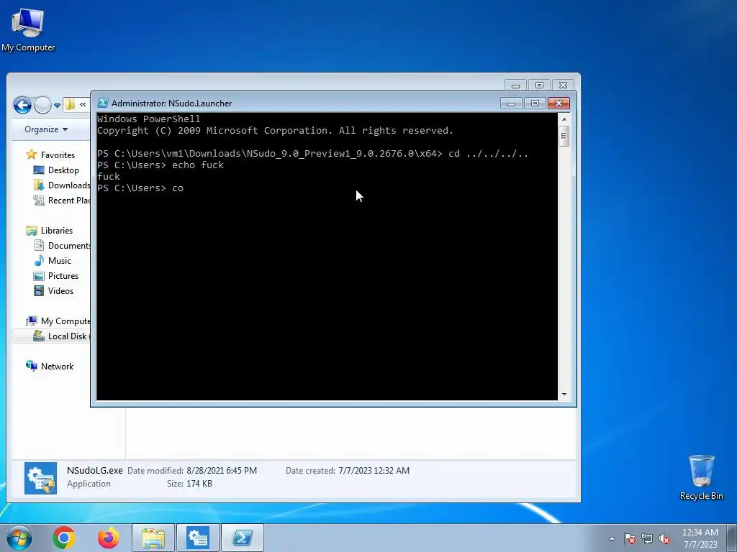737x552 pixels.
Task: Select Favorites in the navigation pane
Action: [51, 155]
